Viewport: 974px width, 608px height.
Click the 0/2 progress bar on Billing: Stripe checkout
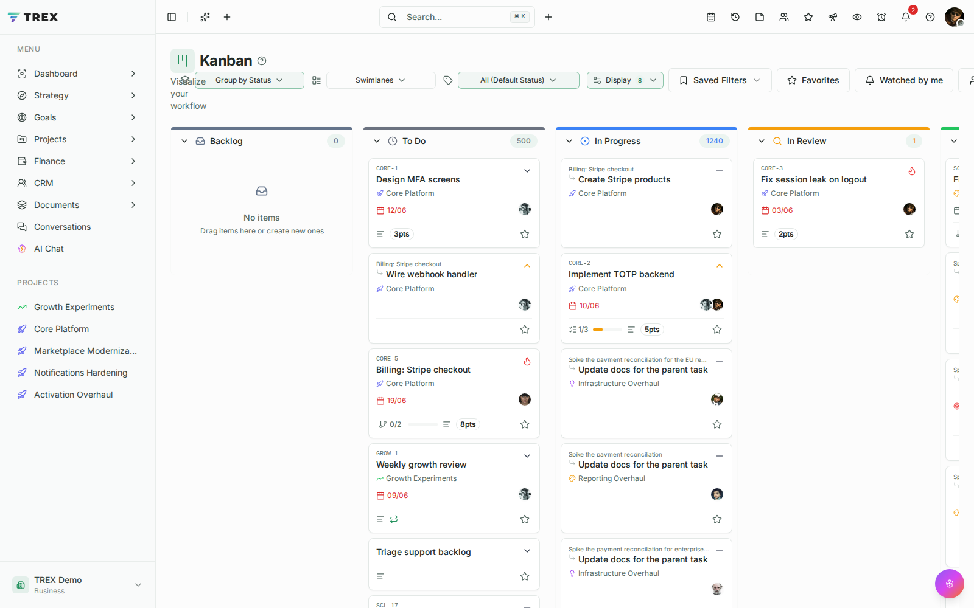click(423, 424)
